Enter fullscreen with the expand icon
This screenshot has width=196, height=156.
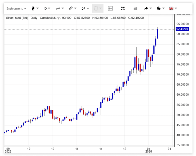(123, 8)
